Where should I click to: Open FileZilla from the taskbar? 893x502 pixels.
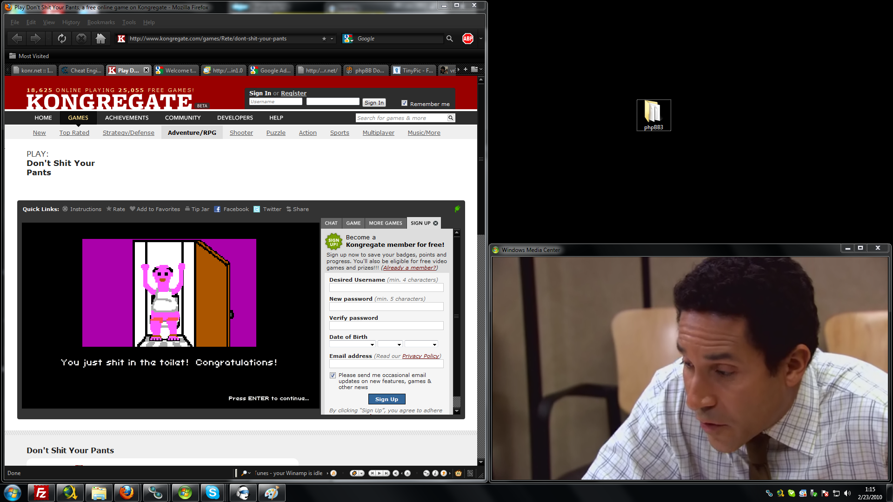pos(41,493)
